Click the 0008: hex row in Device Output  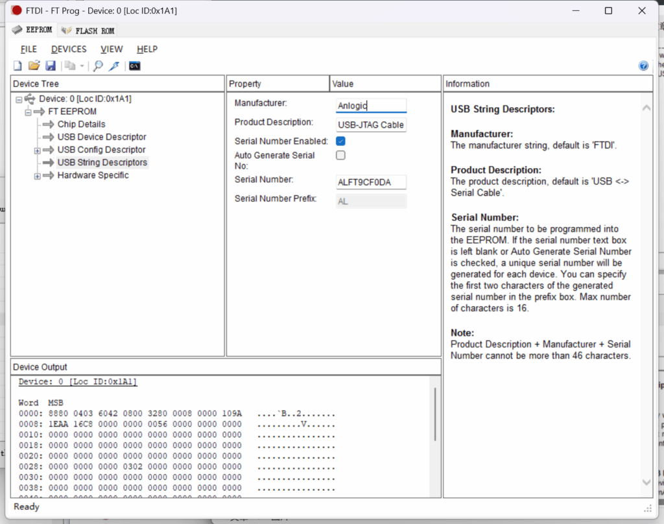(x=176, y=424)
